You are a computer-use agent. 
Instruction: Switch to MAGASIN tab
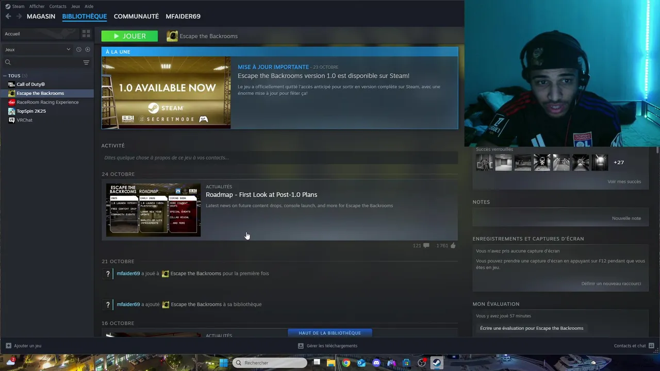coord(41,16)
